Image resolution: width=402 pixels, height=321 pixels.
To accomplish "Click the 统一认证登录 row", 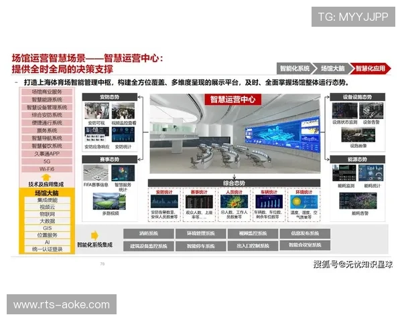I will (47, 249).
